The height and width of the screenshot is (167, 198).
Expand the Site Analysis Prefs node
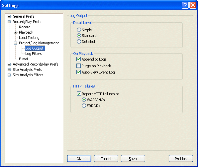click(9, 70)
